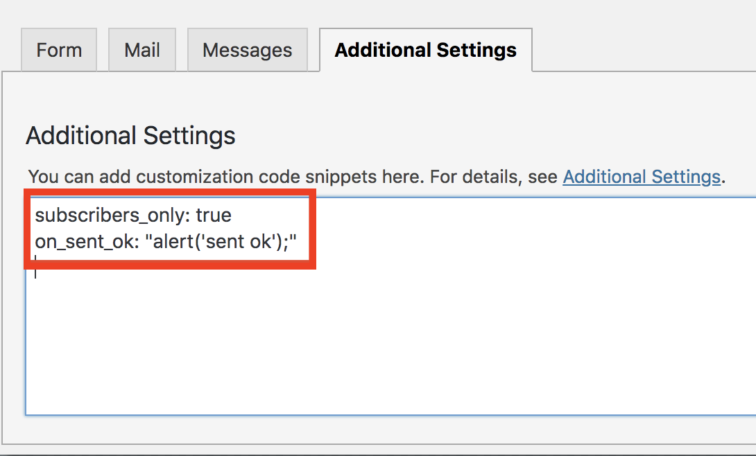Click the Additional Settings heading
Image resolution: width=756 pixels, height=456 pixels.
[x=130, y=136]
